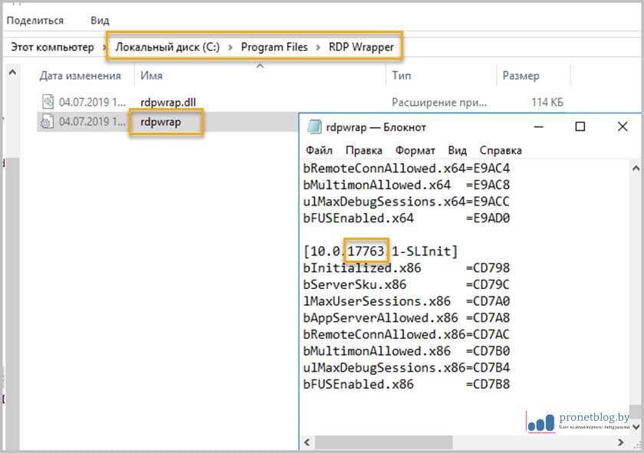Select file name rdpwrap.dll
644x453 pixels.
[x=168, y=102]
